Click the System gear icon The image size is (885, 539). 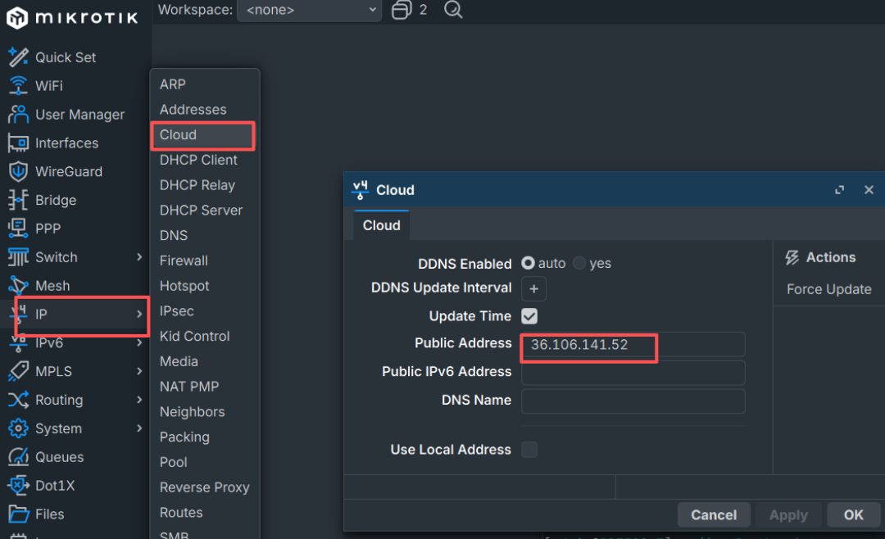pyautogui.click(x=18, y=428)
